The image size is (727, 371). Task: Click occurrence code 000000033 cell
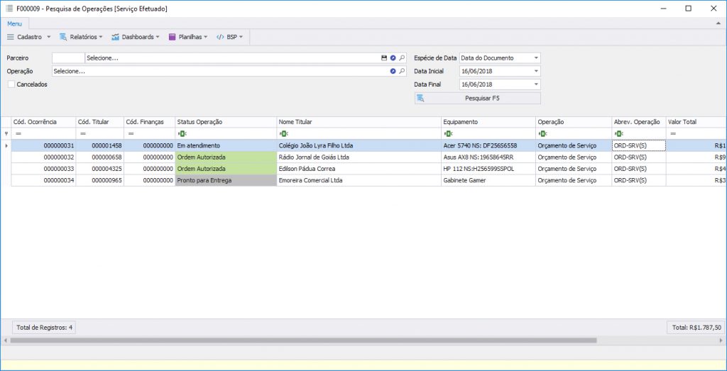coord(43,169)
